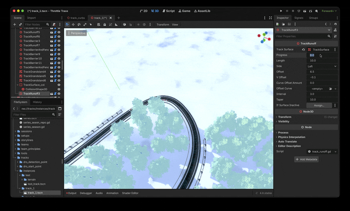Click the Add child node plus icon
350x211 pixels.
(x=15, y=24)
